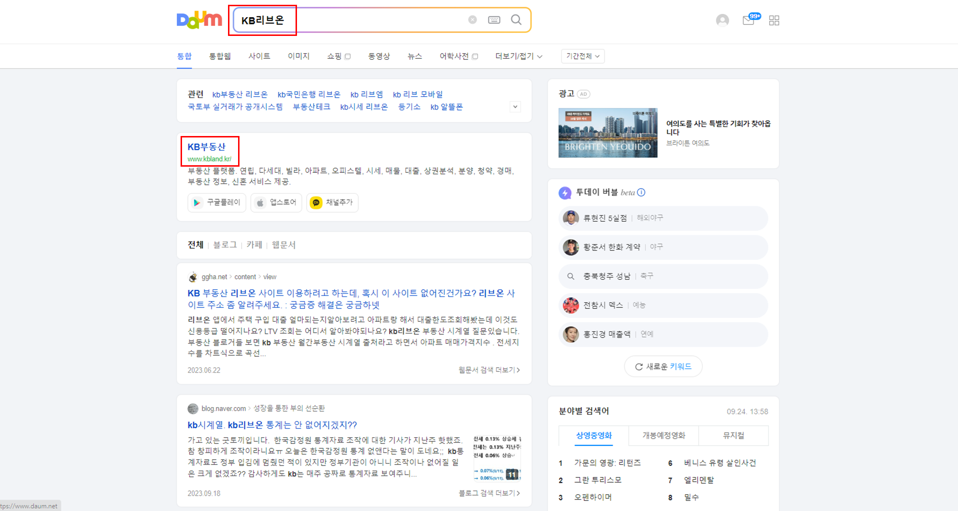The image size is (958, 511).
Task: Click the 황준서 한화 계약 avatar
Action: pos(570,247)
